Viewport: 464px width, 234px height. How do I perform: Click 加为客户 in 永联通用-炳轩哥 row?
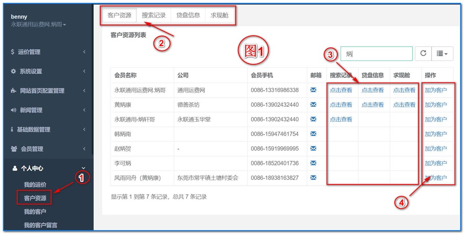coord(436,119)
